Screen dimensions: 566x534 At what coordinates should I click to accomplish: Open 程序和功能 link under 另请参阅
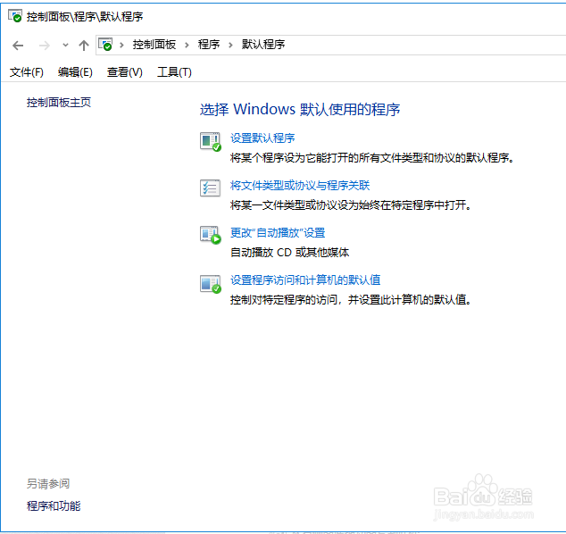(x=54, y=505)
